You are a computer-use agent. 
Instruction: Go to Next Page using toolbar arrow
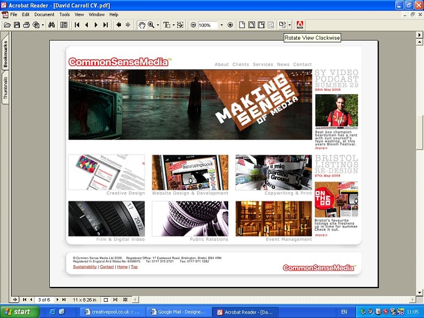pos(96,25)
